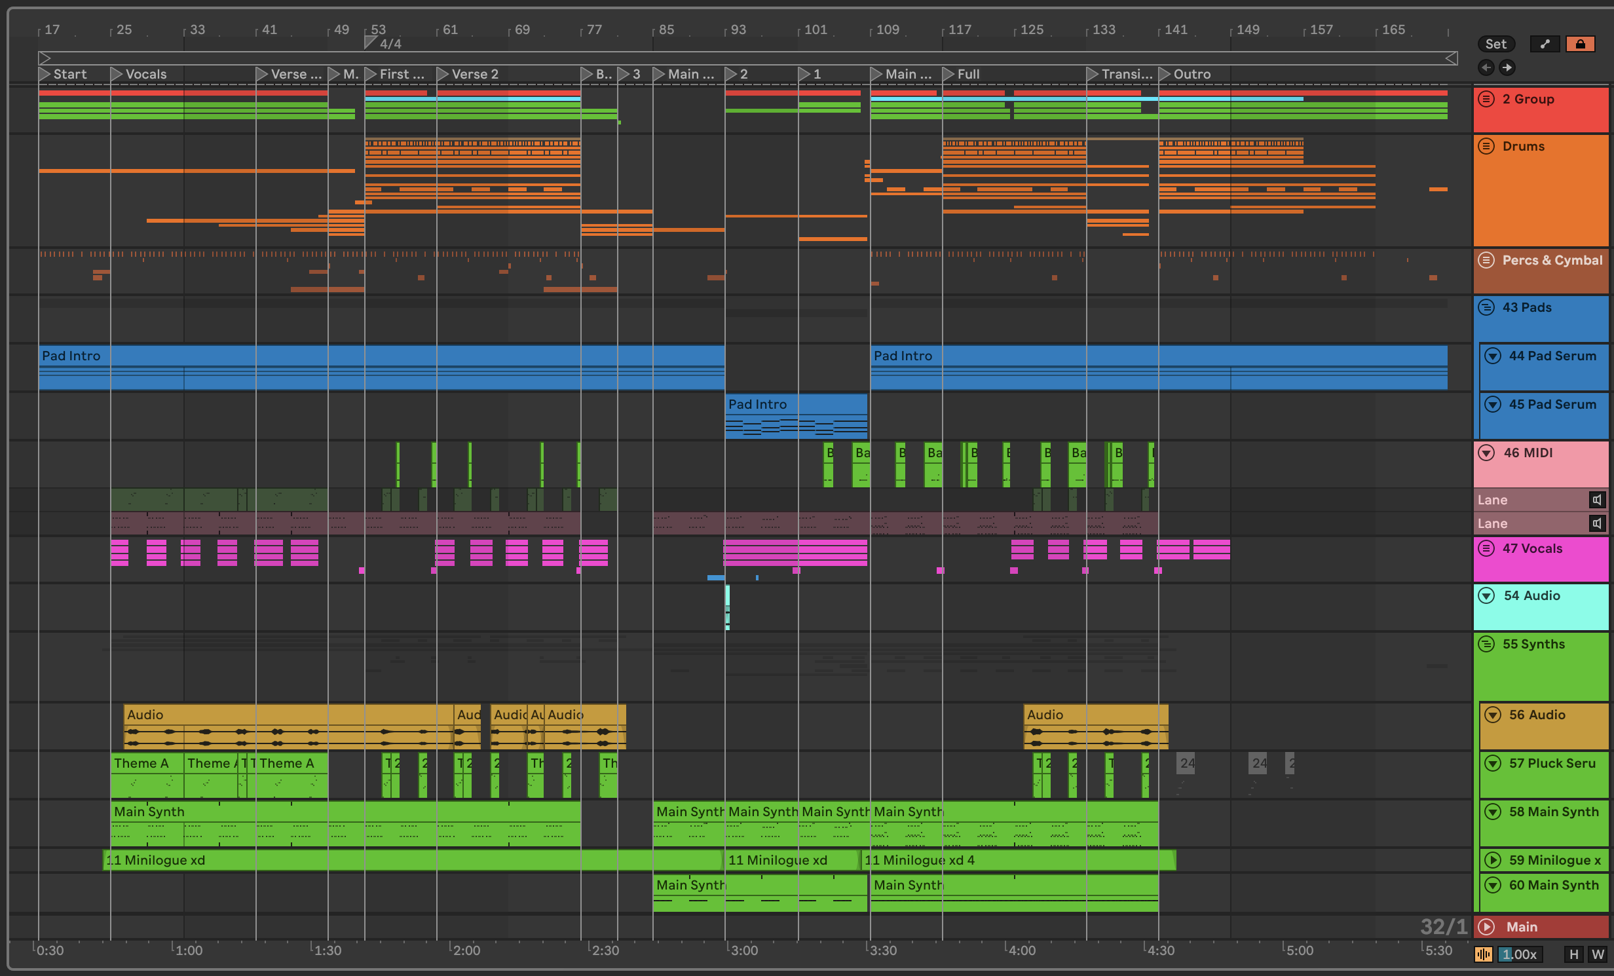Jump to next locator arrow
Screen dimensions: 1614x976
pyautogui.click(x=1507, y=67)
